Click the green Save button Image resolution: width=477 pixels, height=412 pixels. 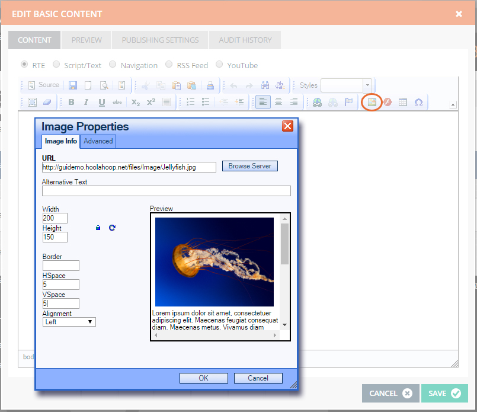point(444,394)
